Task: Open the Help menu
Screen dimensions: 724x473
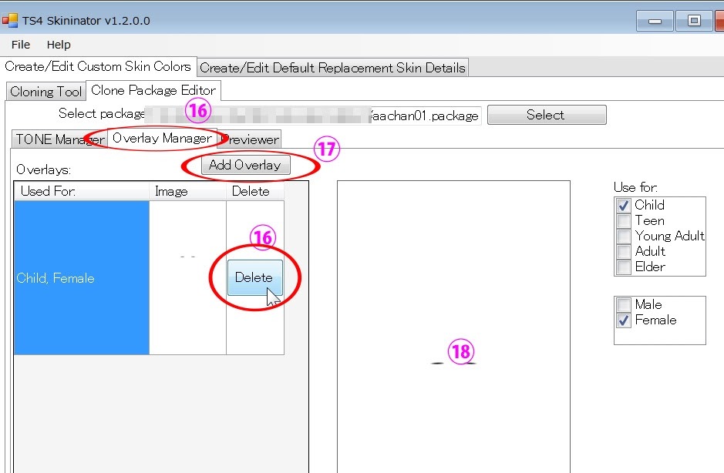Action: click(59, 45)
